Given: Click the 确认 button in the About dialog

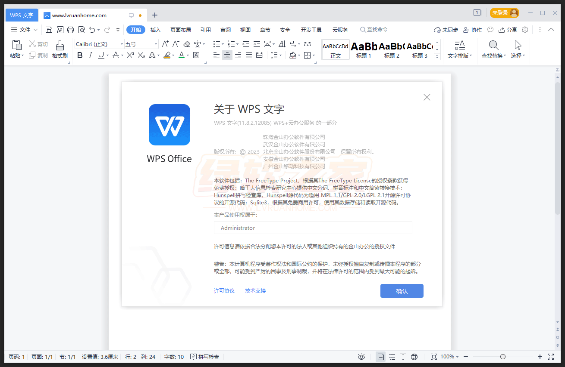Looking at the screenshot, I should tap(402, 291).
